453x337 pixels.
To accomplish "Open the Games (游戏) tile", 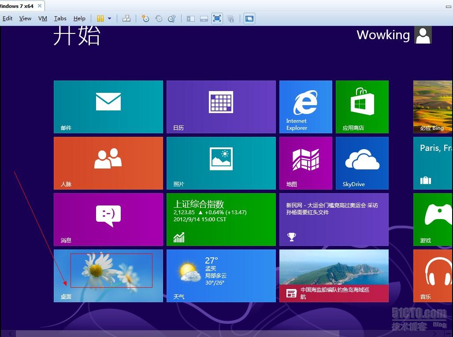I will pos(433,219).
